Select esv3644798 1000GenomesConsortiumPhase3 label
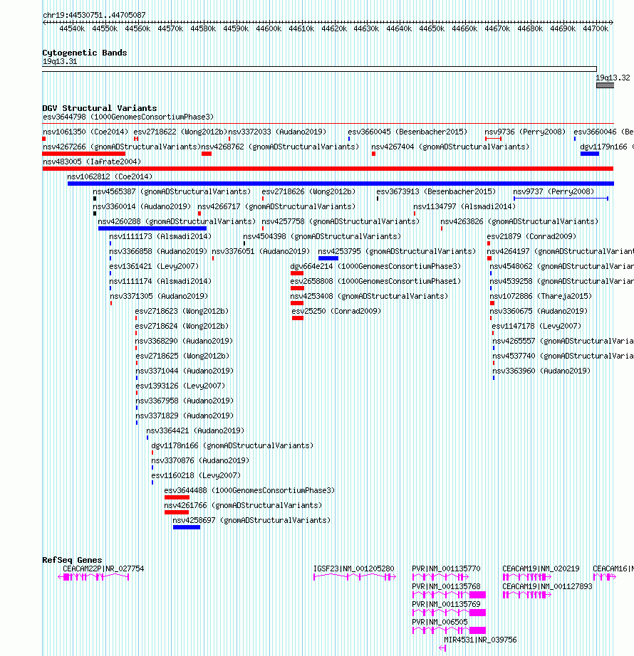The height and width of the screenshot is (656, 634). tap(128, 117)
